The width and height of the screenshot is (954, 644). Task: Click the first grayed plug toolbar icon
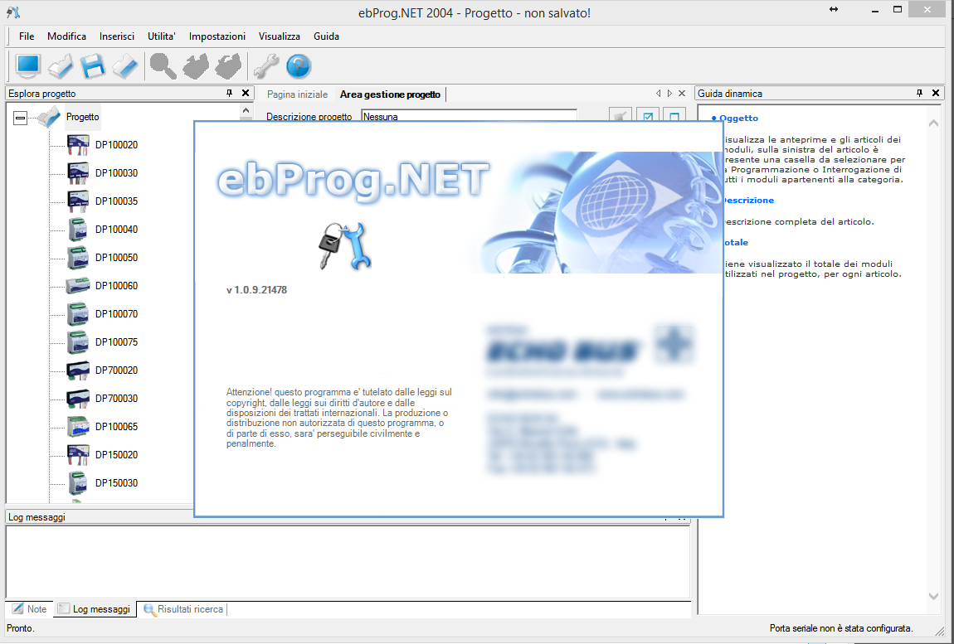[x=196, y=65]
